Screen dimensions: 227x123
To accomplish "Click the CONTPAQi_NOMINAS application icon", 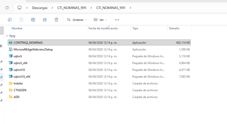I will click(x=11, y=43).
